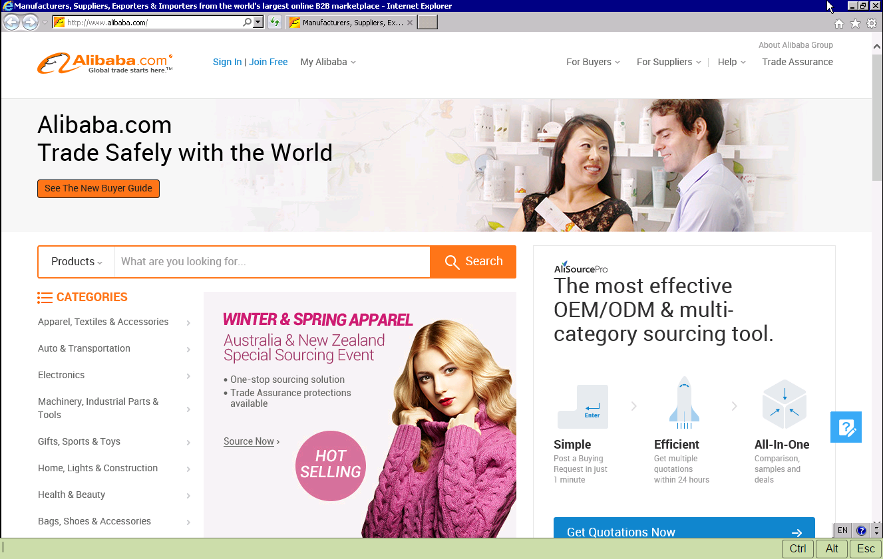
Task: Expand the My Alibaba menu
Action: point(328,62)
